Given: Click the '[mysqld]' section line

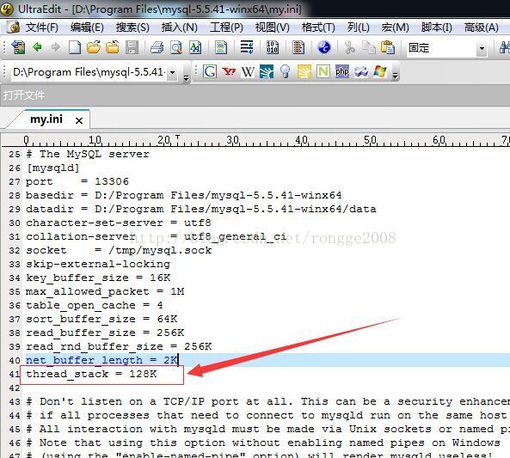Looking at the screenshot, I should pos(52,168).
